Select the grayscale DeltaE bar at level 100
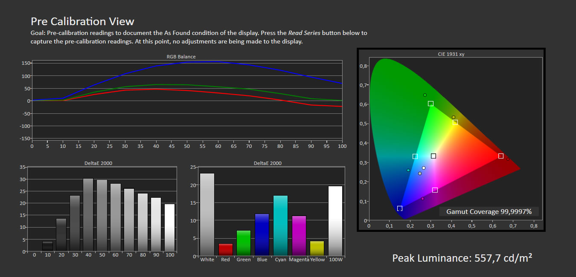The width and height of the screenshot is (576, 277). click(x=170, y=227)
